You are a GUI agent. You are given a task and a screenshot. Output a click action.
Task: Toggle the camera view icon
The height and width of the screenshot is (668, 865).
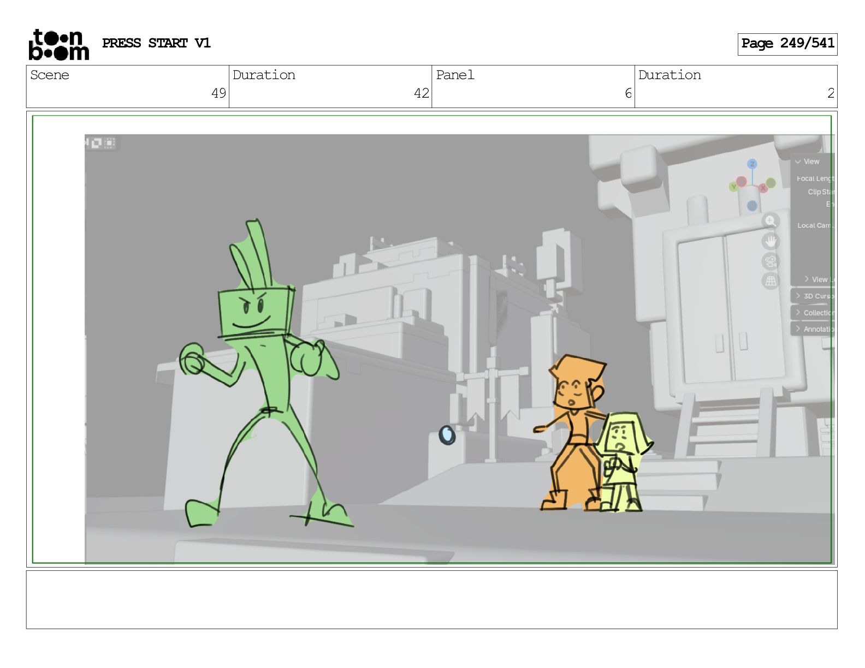pyautogui.click(x=771, y=261)
